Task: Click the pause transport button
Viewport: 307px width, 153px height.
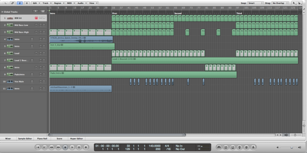Action: [x=79, y=147]
